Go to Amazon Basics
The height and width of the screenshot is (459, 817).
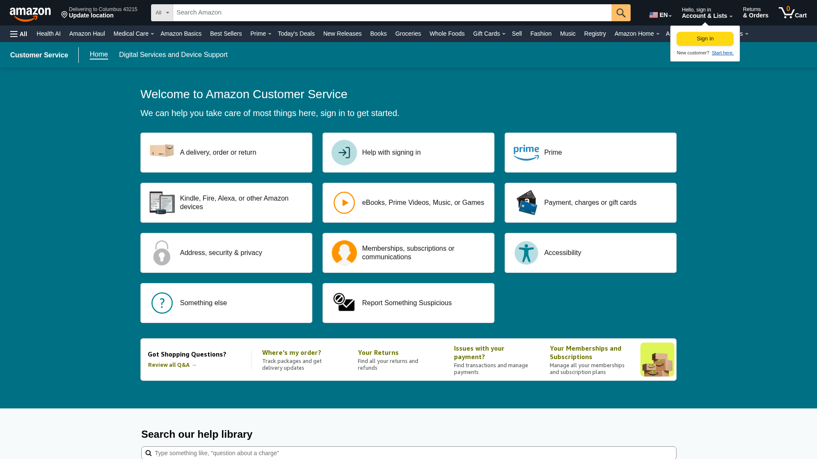pyautogui.click(x=181, y=34)
